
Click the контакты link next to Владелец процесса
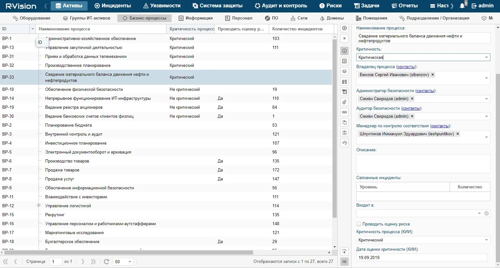[x=406, y=67]
